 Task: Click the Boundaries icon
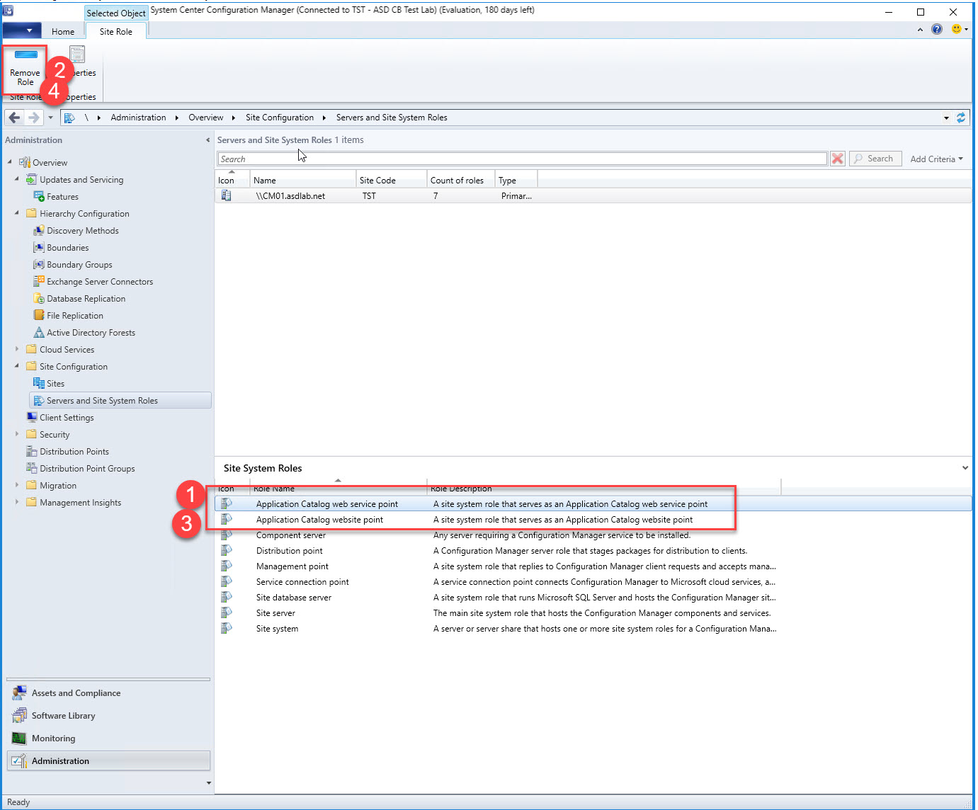point(39,247)
